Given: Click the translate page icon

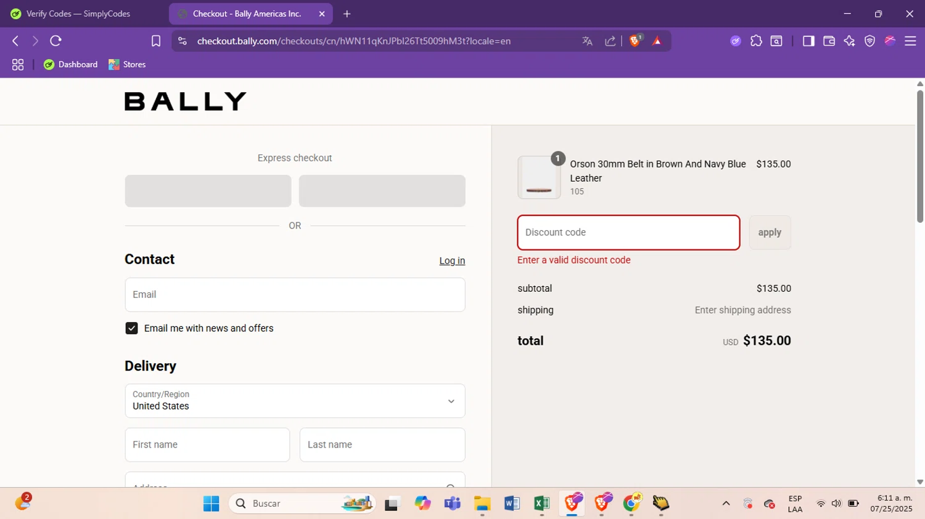Looking at the screenshot, I should (587, 41).
